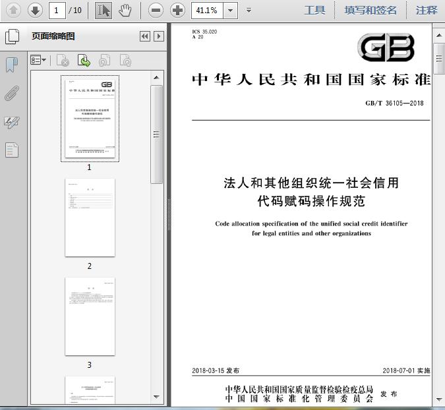Zoom out with the minus button
Screen dimensions: 445x410
point(156,11)
